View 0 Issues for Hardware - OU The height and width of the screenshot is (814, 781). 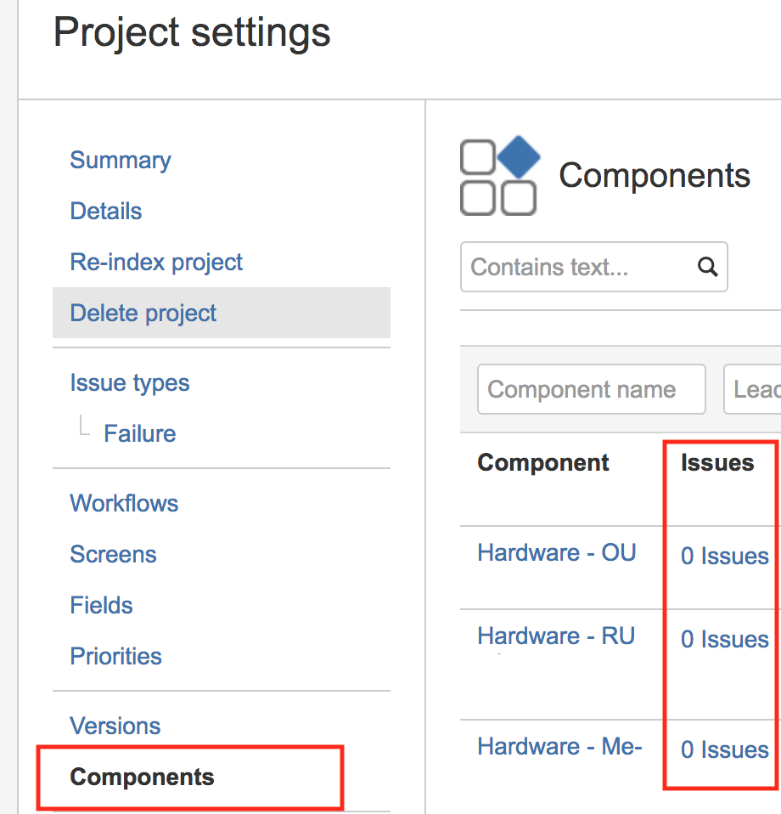click(725, 557)
